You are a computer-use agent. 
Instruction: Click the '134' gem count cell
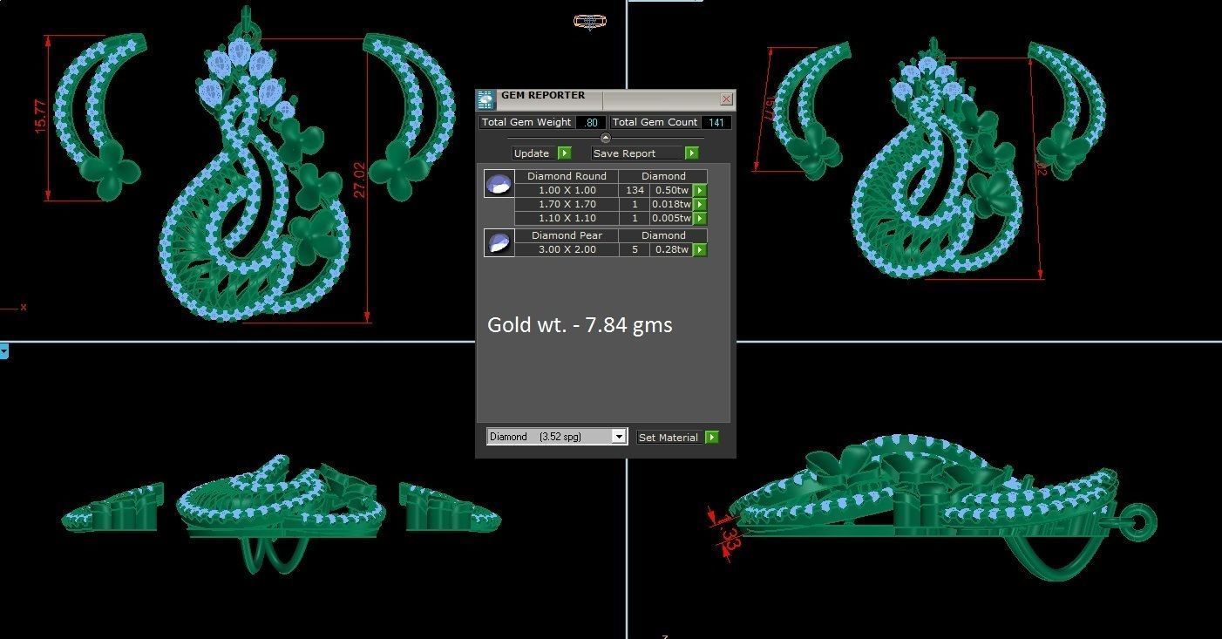point(635,190)
